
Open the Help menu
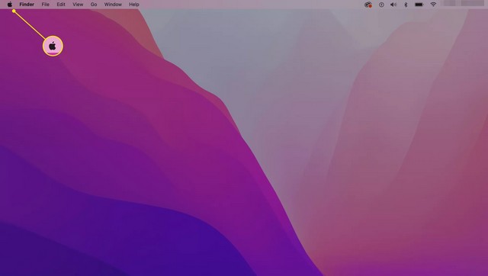(x=134, y=5)
